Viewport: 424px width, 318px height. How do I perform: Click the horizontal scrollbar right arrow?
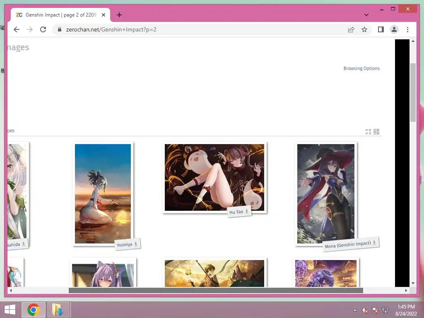(x=406, y=290)
